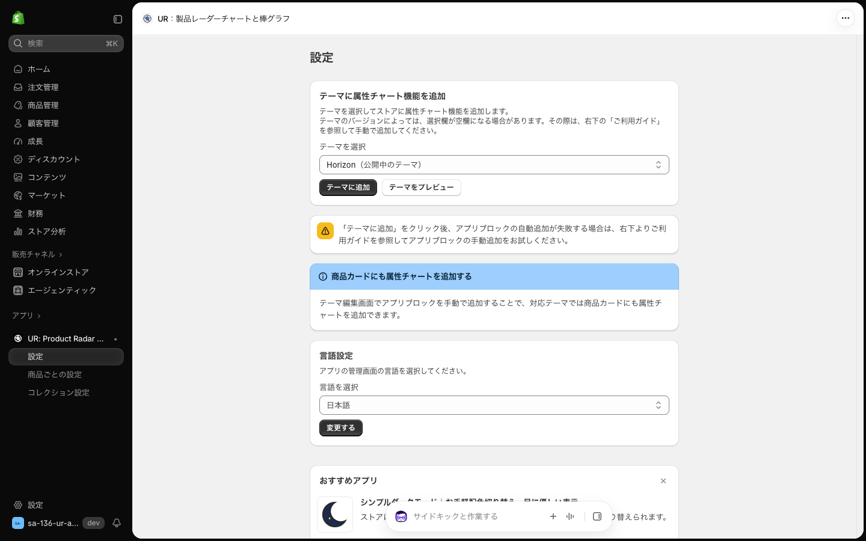
Task: Click the page title 設定
Action: (322, 58)
